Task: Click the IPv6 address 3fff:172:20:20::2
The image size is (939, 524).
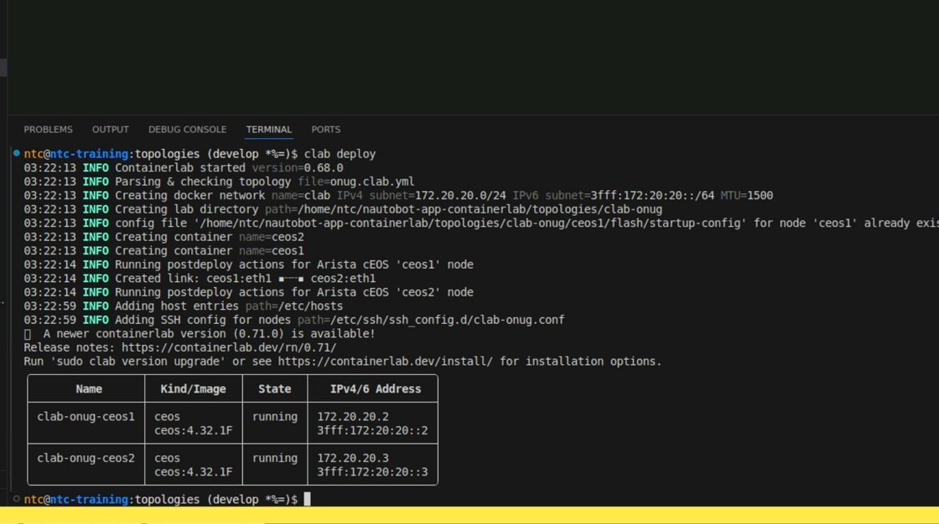Action: click(372, 430)
